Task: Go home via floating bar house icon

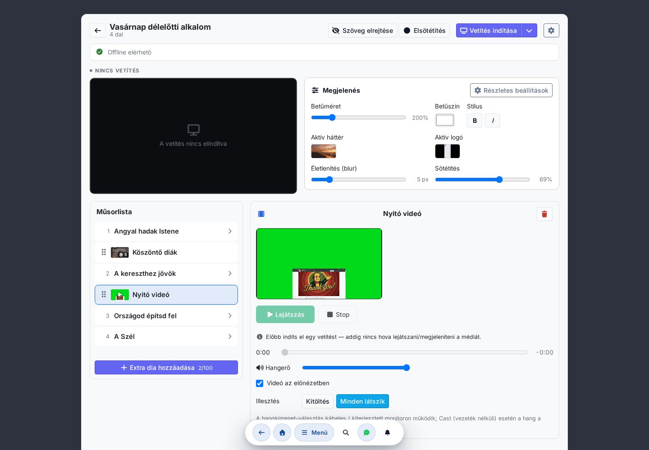Action: click(x=282, y=432)
